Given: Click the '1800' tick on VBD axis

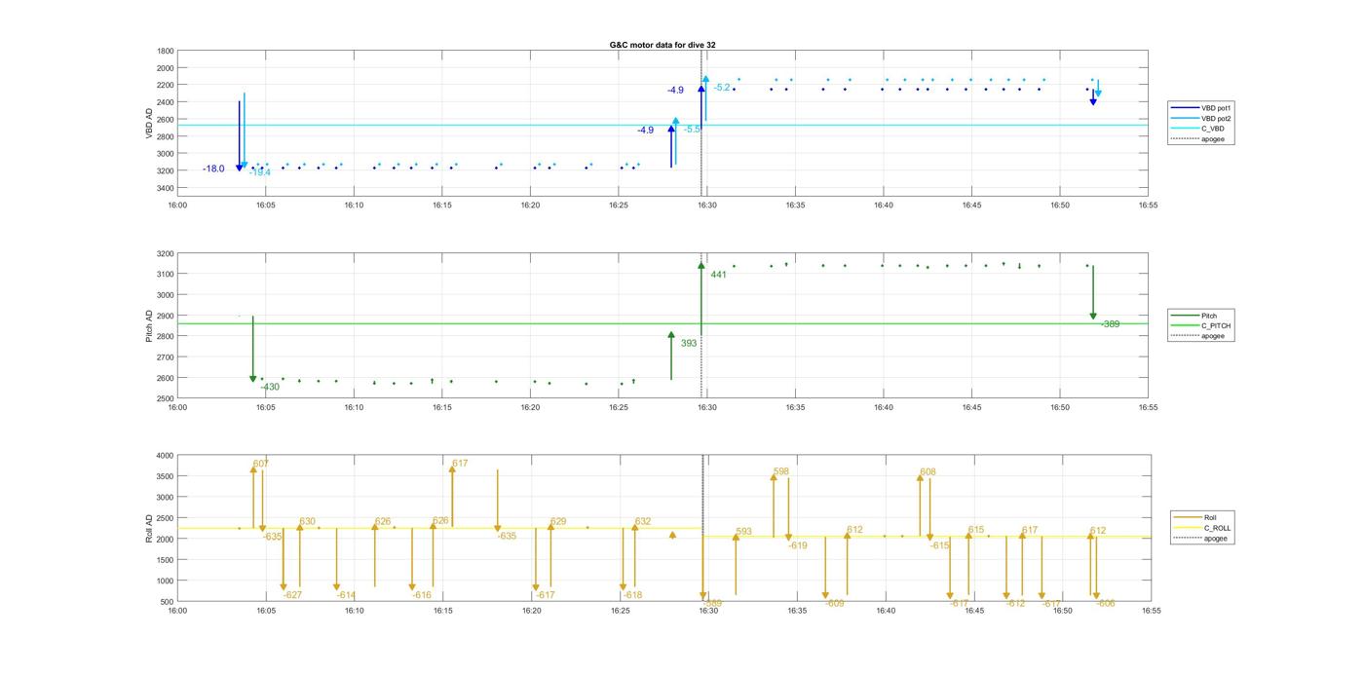Looking at the screenshot, I should coord(165,51).
